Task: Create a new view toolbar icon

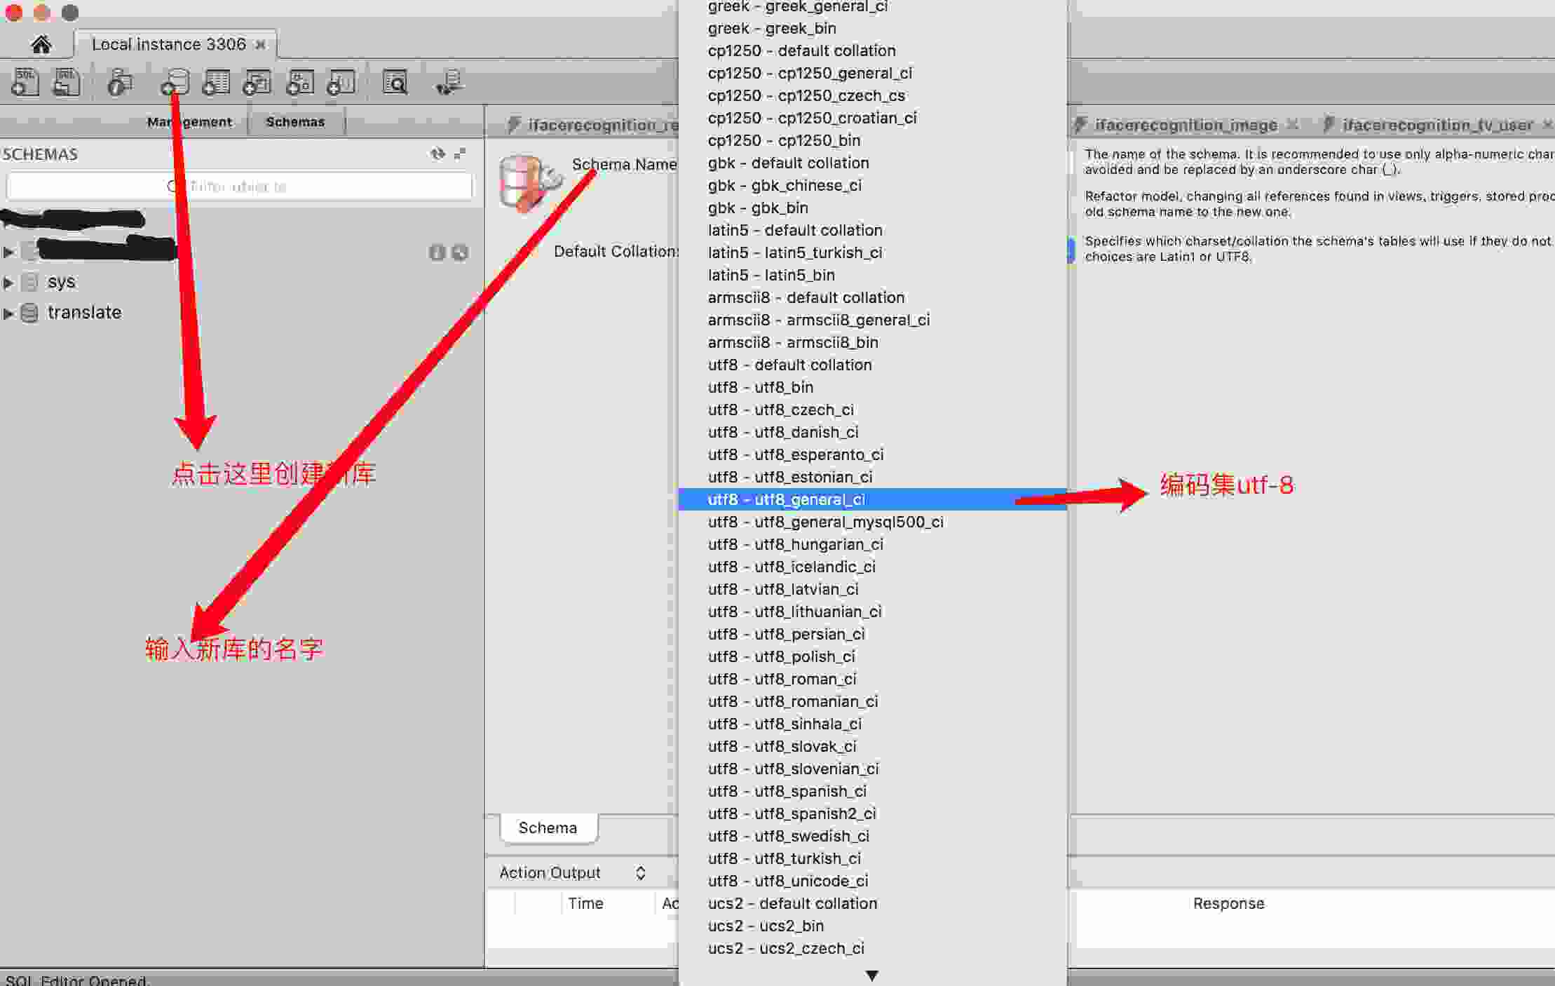Action: pos(257,83)
